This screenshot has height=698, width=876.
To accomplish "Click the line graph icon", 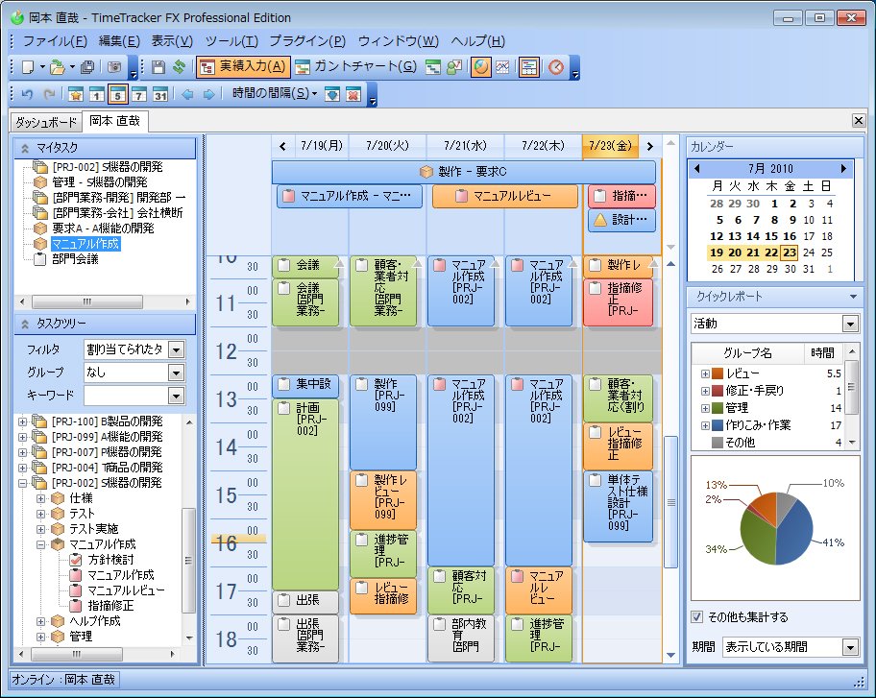I will click(x=502, y=67).
